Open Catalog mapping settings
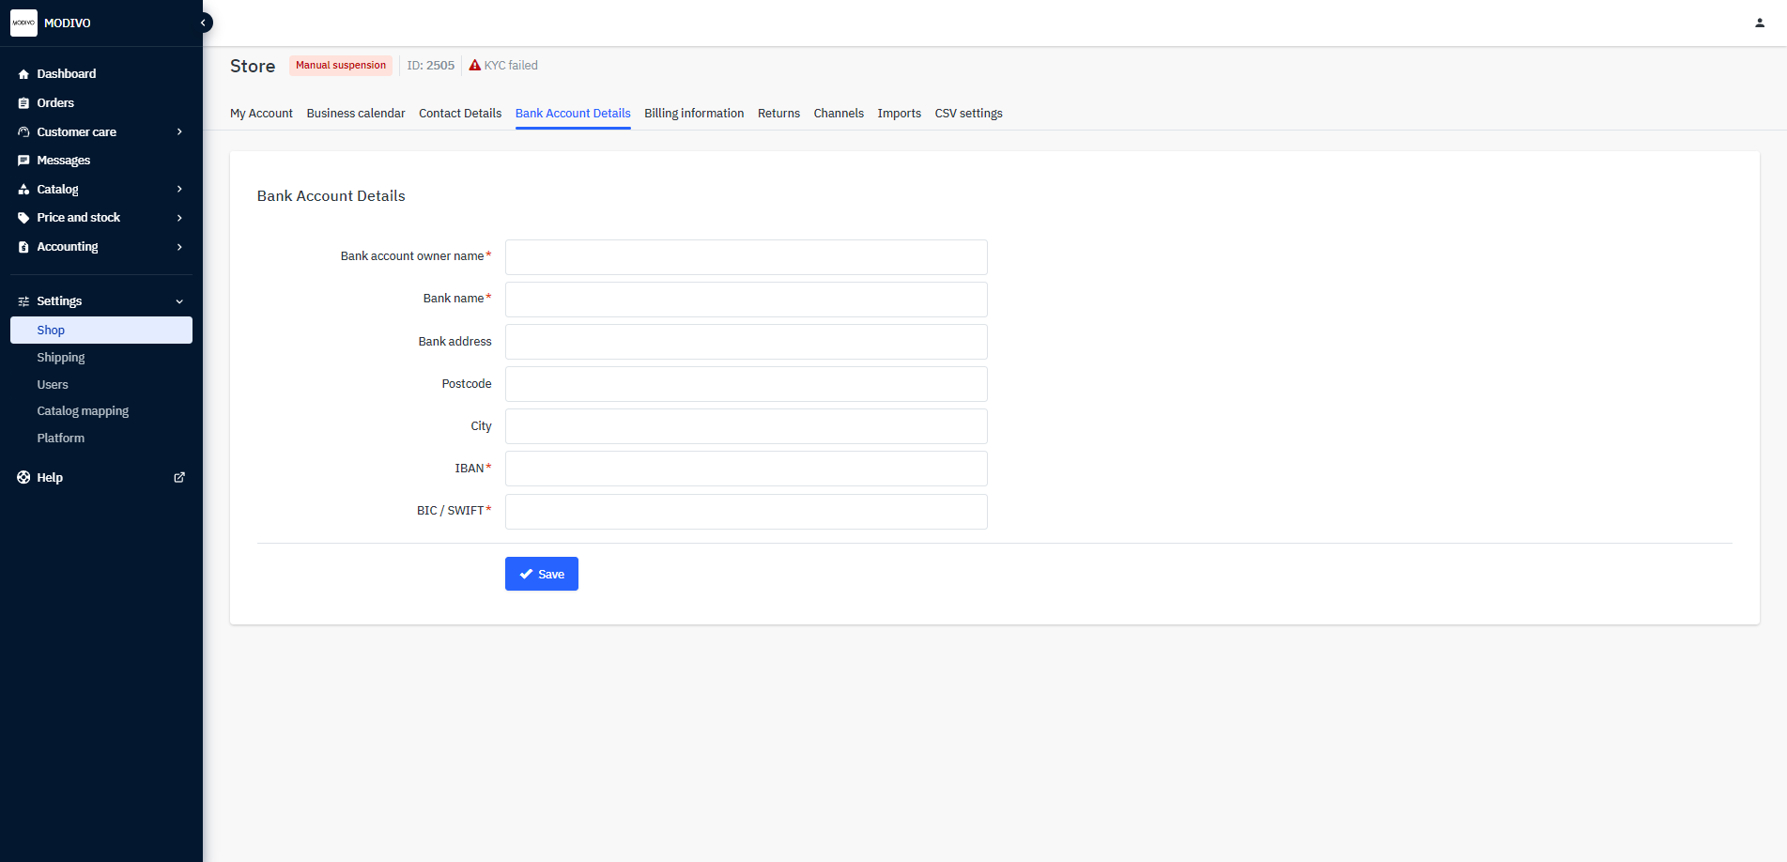The height and width of the screenshot is (862, 1787). [83, 411]
